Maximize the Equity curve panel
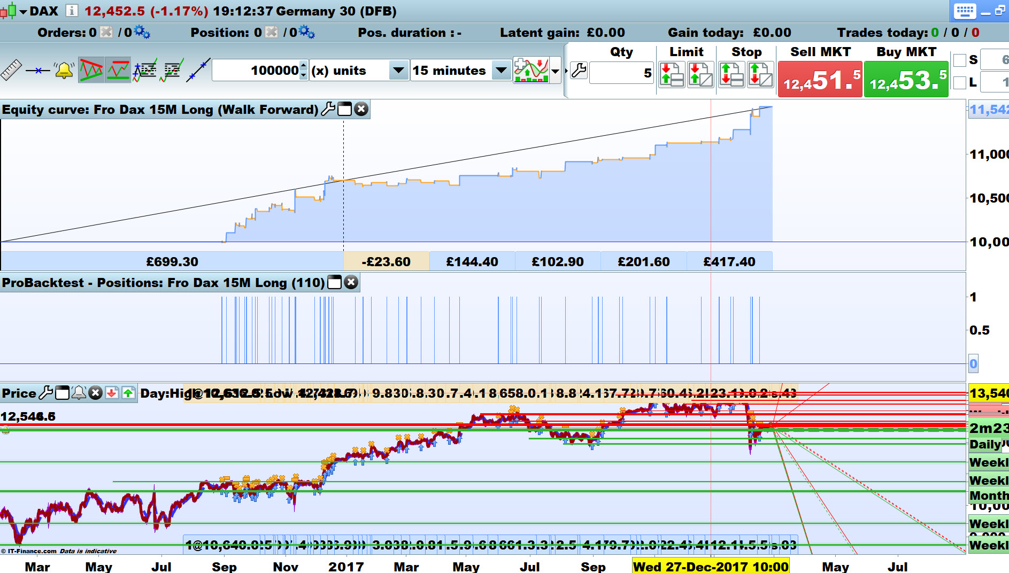This screenshot has height=573, width=1009. (x=345, y=109)
